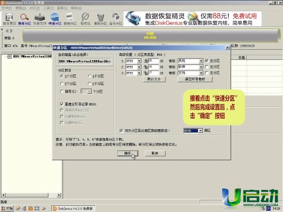Click the partition 1 size field showing 25

click(154, 61)
